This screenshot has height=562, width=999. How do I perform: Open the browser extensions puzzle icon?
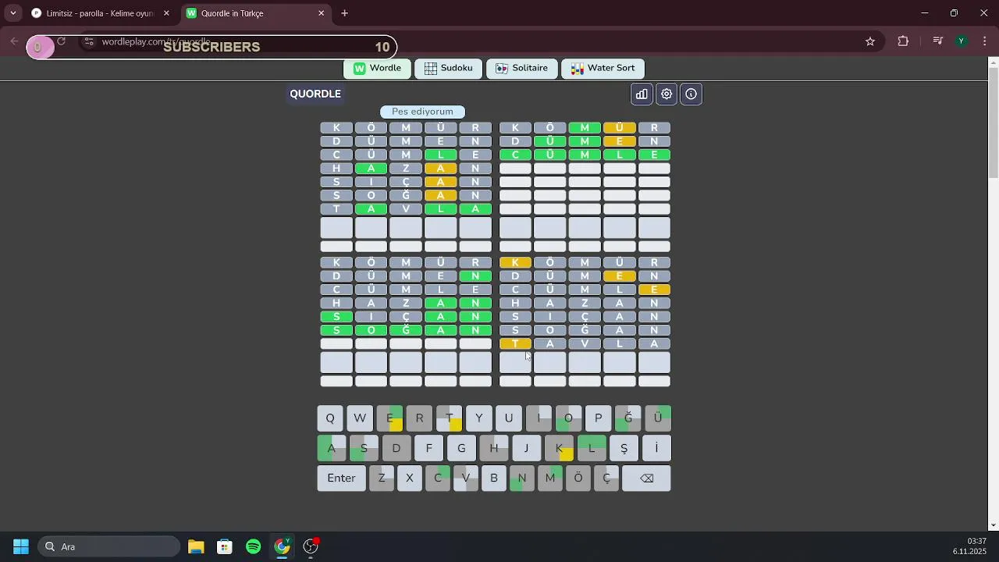click(x=903, y=41)
